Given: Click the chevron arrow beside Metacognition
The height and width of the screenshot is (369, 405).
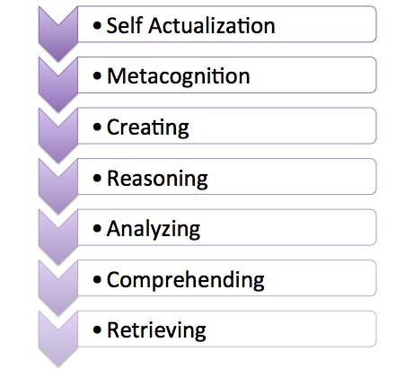Looking at the screenshot, I should tap(58, 84).
